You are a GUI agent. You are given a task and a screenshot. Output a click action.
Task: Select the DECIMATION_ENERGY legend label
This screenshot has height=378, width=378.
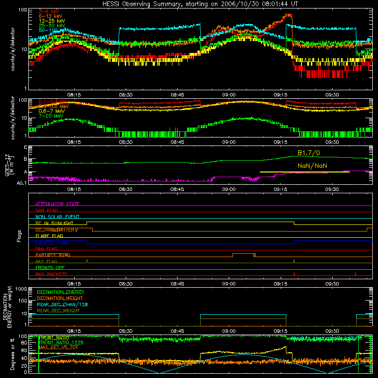(60, 292)
